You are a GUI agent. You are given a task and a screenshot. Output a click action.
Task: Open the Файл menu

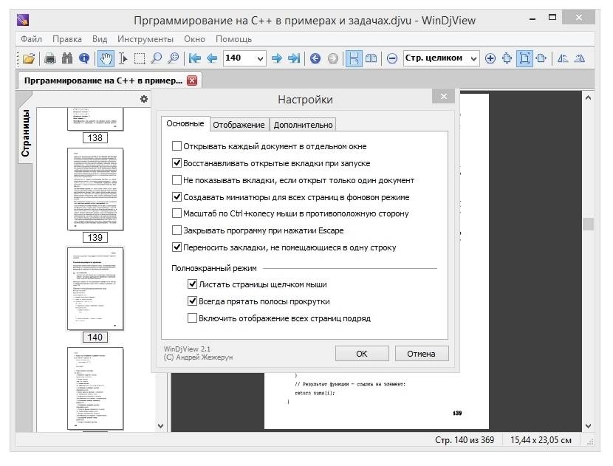(x=31, y=39)
